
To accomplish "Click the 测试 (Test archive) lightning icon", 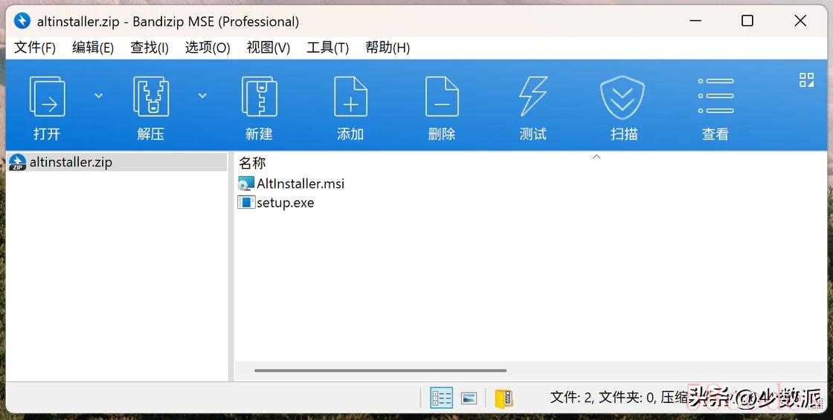I will click(533, 97).
